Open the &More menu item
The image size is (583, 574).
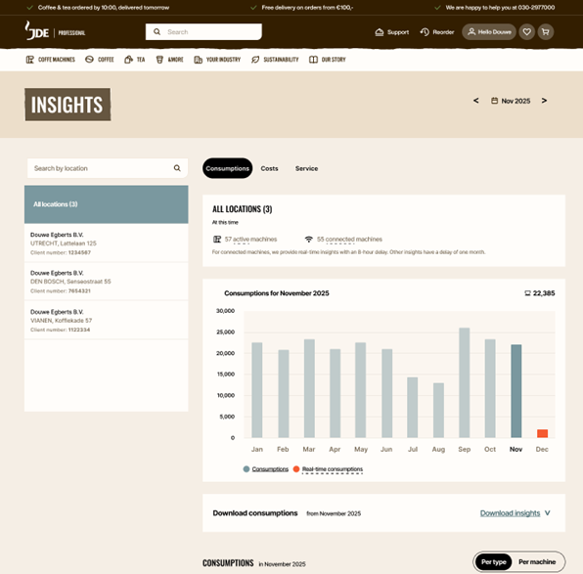point(169,60)
